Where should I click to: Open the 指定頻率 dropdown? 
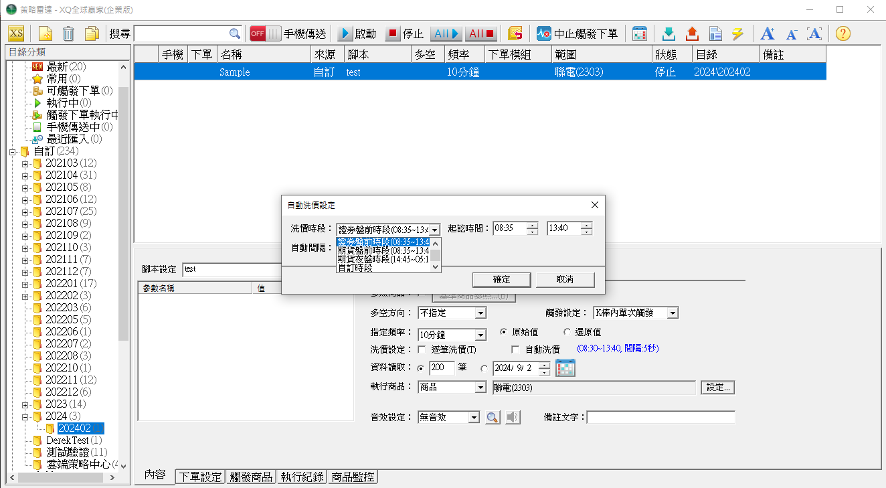coord(480,335)
